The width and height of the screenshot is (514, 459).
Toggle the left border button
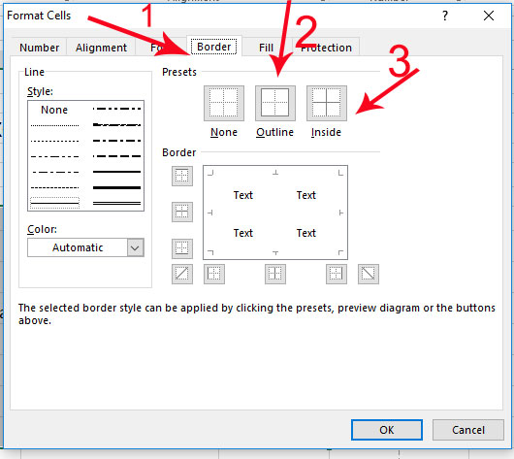pos(214,274)
